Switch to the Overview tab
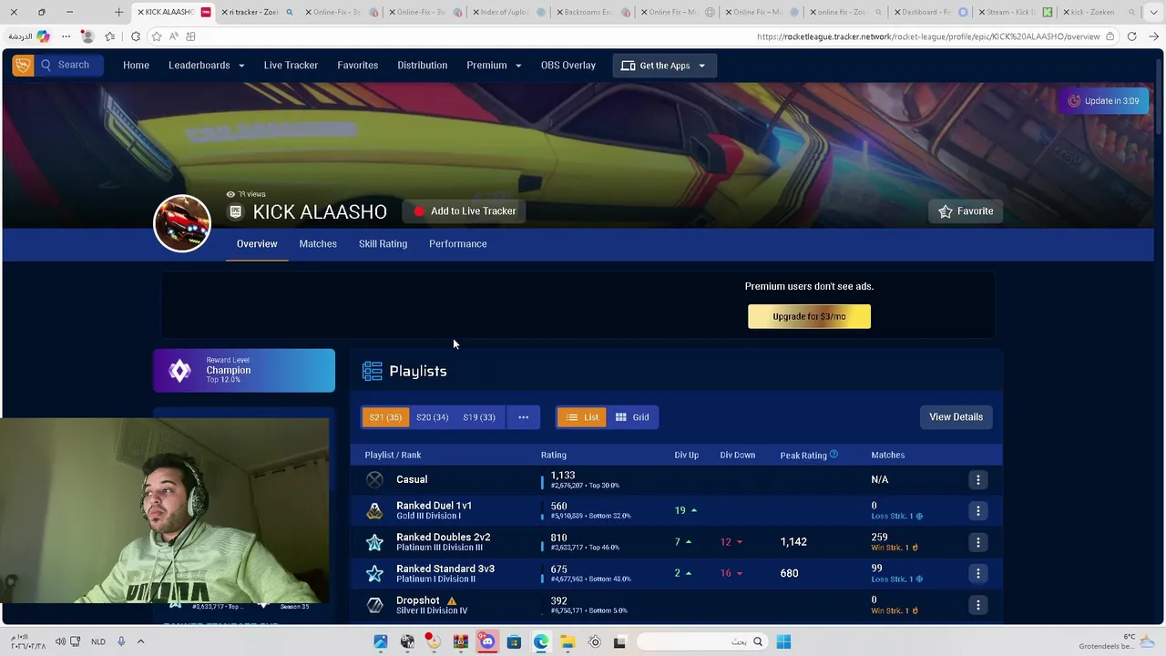Viewport: 1166px width, 656px height. 257,244
